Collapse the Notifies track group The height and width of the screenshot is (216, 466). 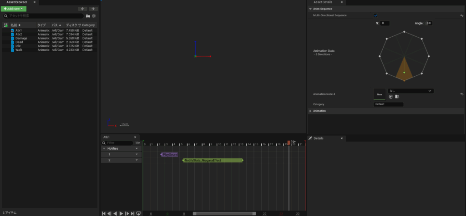104,148
